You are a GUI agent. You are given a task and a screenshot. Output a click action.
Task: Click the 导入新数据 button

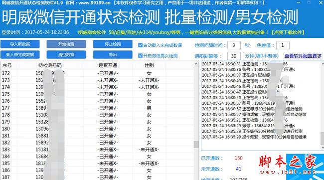point(20,44)
